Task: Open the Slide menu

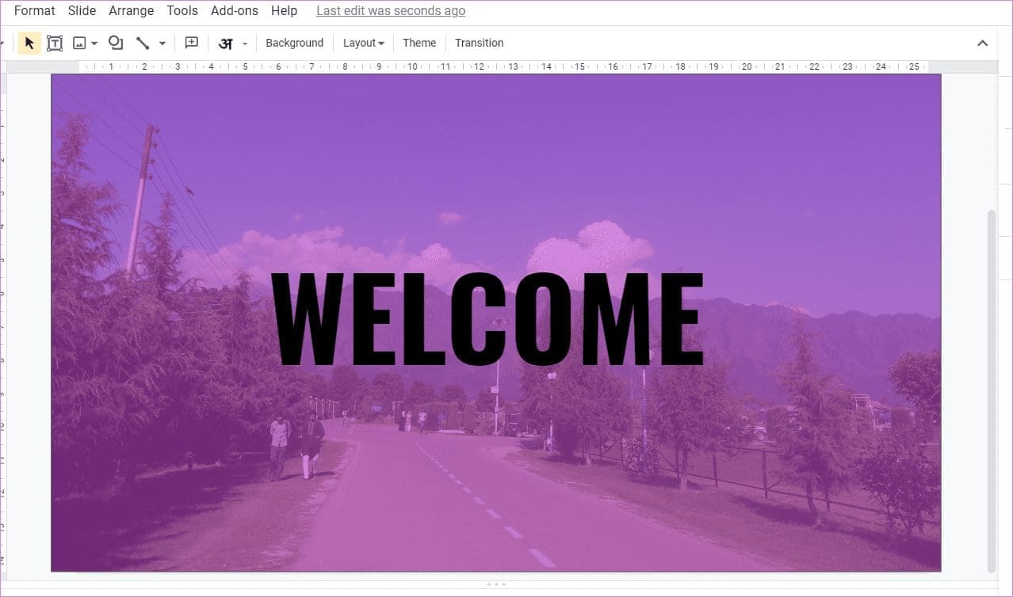Action: click(x=82, y=11)
